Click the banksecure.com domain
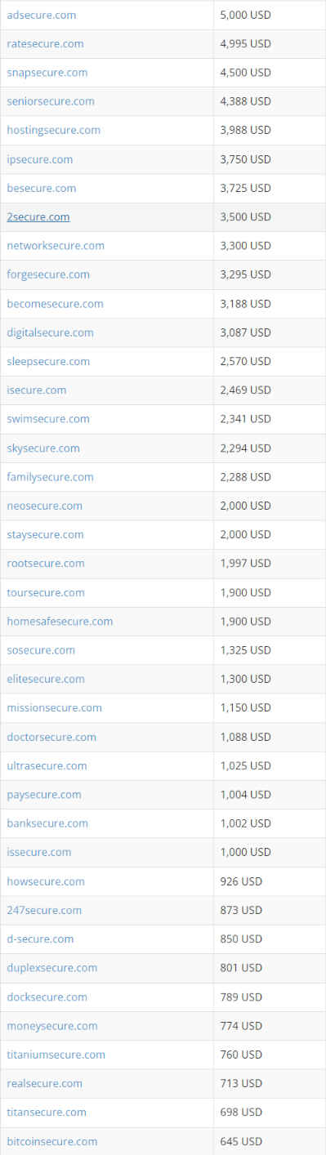The height and width of the screenshot is (1155, 326). [x=47, y=823]
